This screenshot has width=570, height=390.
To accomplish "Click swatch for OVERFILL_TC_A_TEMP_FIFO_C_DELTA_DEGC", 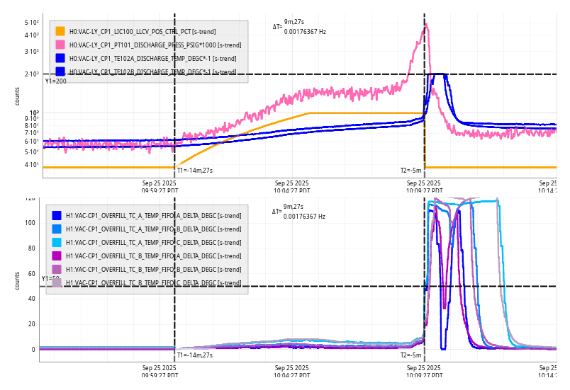I will 57,242.
